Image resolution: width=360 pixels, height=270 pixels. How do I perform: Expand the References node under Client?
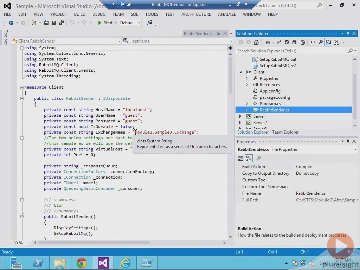coord(246,85)
